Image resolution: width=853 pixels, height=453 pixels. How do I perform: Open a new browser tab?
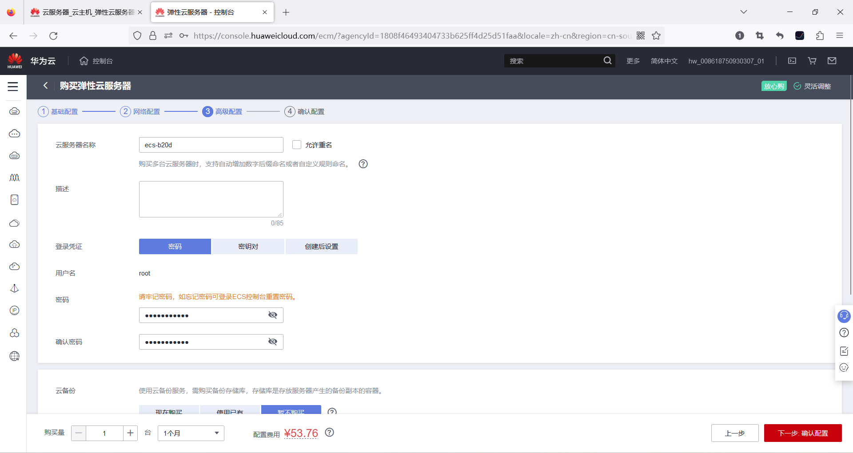click(286, 12)
